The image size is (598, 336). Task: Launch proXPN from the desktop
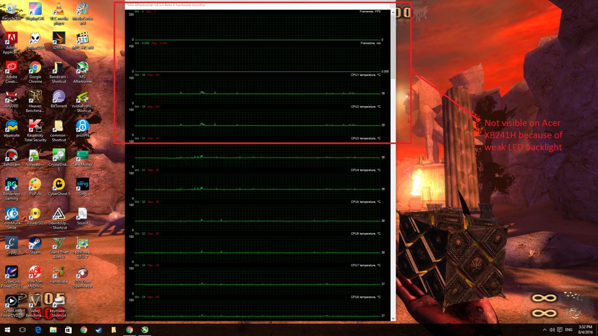point(83,129)
